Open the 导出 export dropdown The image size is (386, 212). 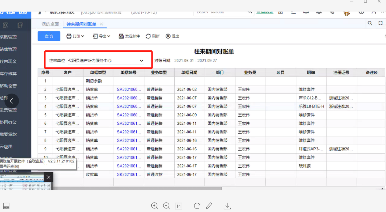[102, 36]
